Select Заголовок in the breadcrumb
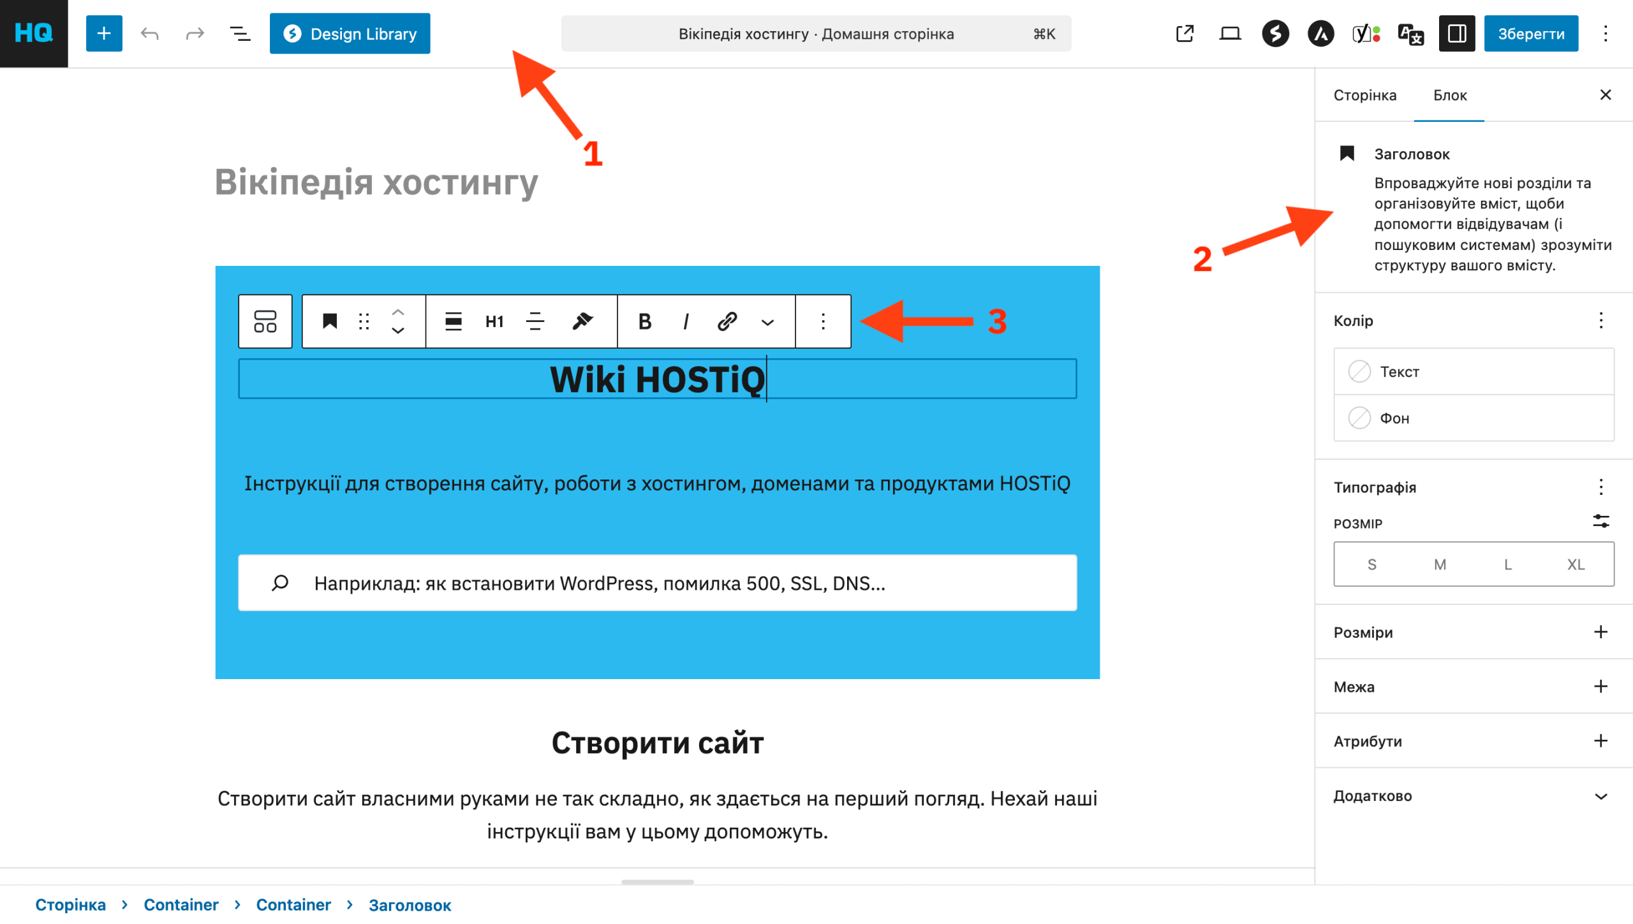The width and height of the screenshot is (1633, 924). pos(410,905)
